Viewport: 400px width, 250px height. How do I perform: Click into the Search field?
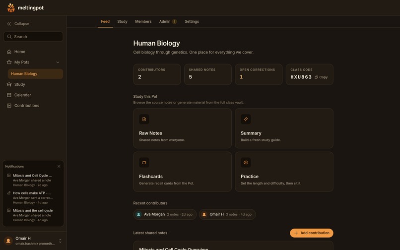point(33,37)
